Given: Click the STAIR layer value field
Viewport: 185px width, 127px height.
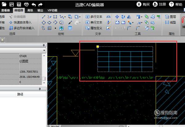Looking at the screenshot, I should (30, 56).
